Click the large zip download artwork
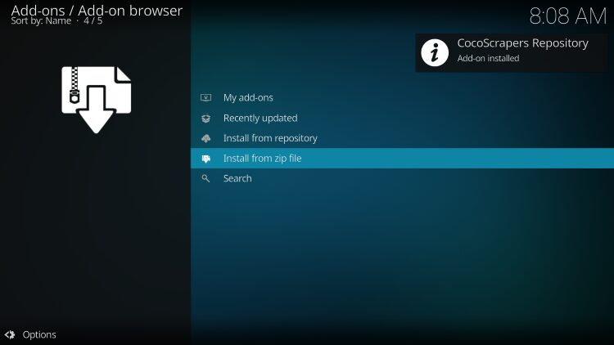614x345 pixels. [97, 100]
